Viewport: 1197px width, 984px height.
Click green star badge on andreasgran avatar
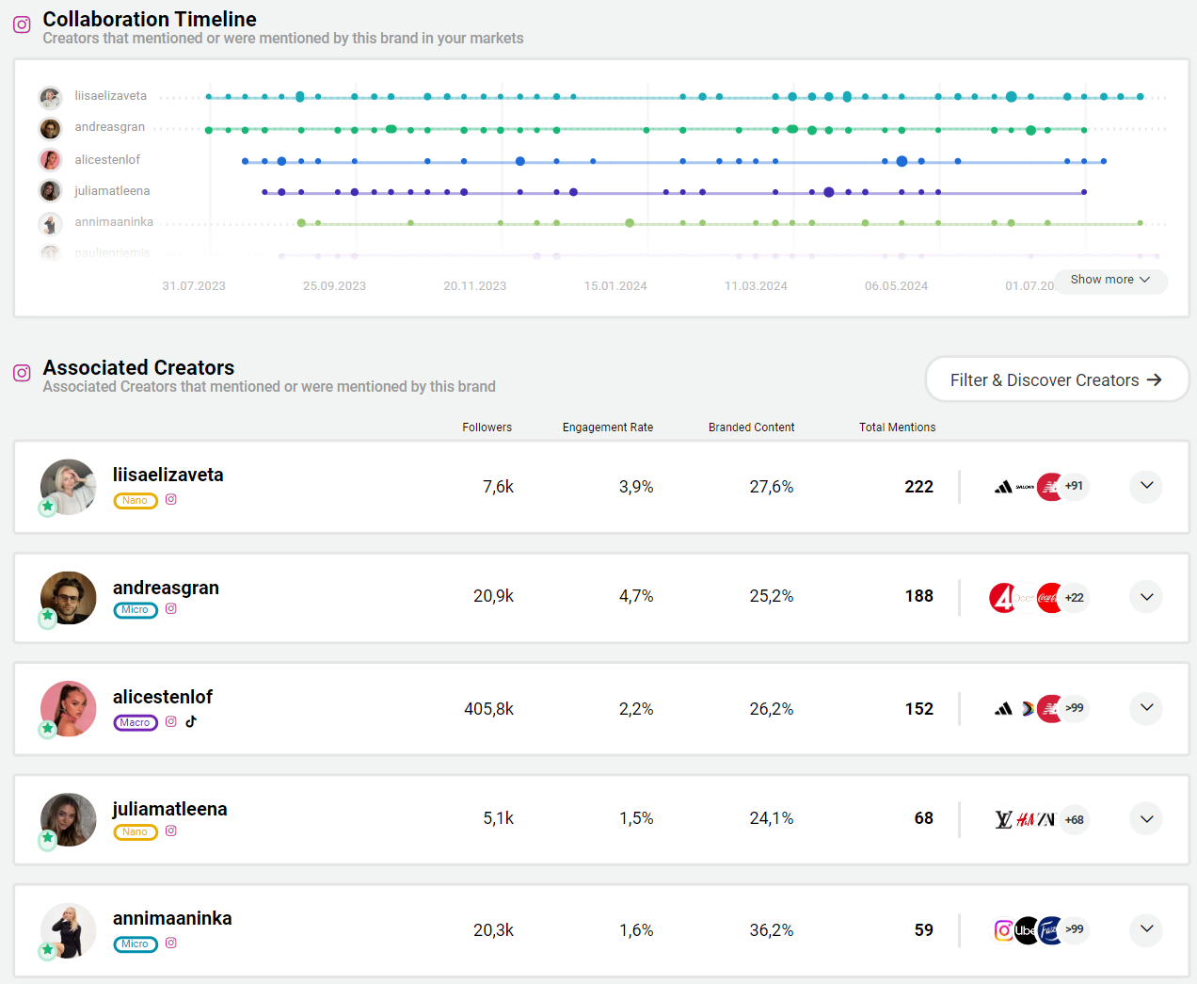pos(48,617)
